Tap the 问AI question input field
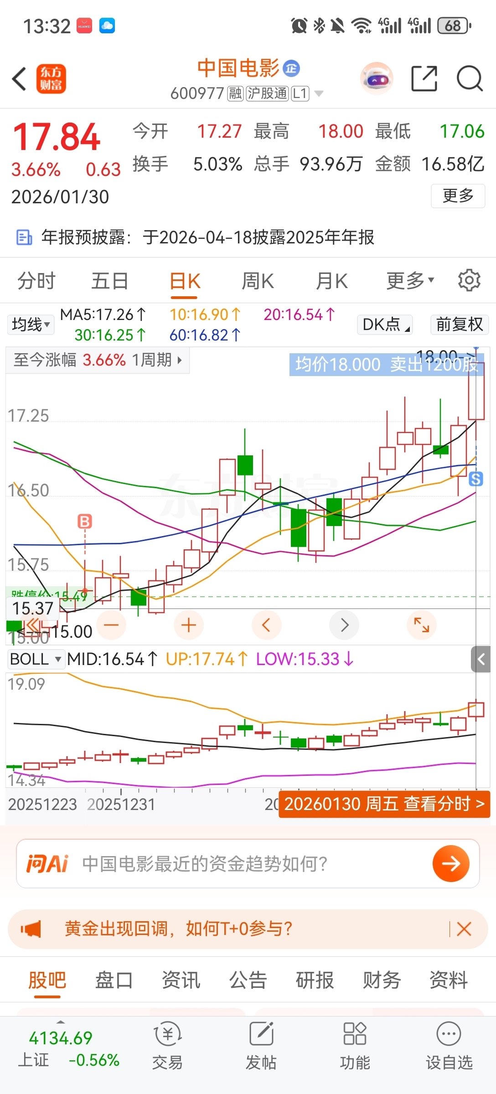This screenshot has height=1094, width=496. point(248,863)
